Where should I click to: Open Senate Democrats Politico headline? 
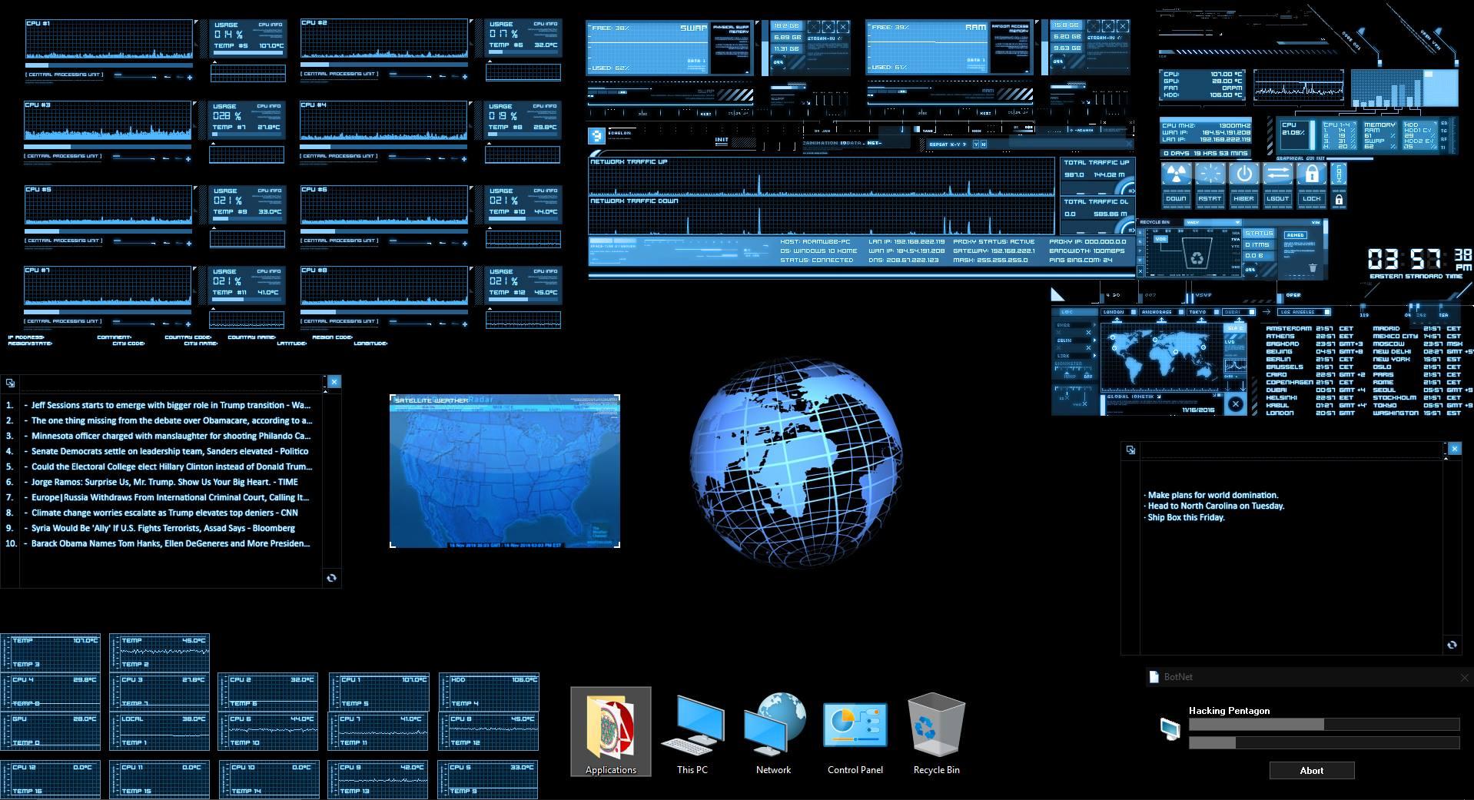click(x=170, y=451)
